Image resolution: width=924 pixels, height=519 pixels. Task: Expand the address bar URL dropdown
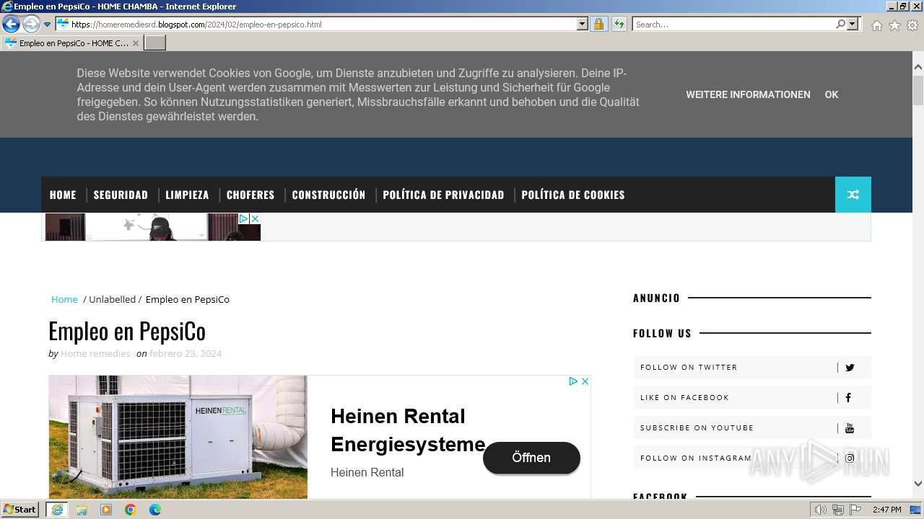click(583, 24)
